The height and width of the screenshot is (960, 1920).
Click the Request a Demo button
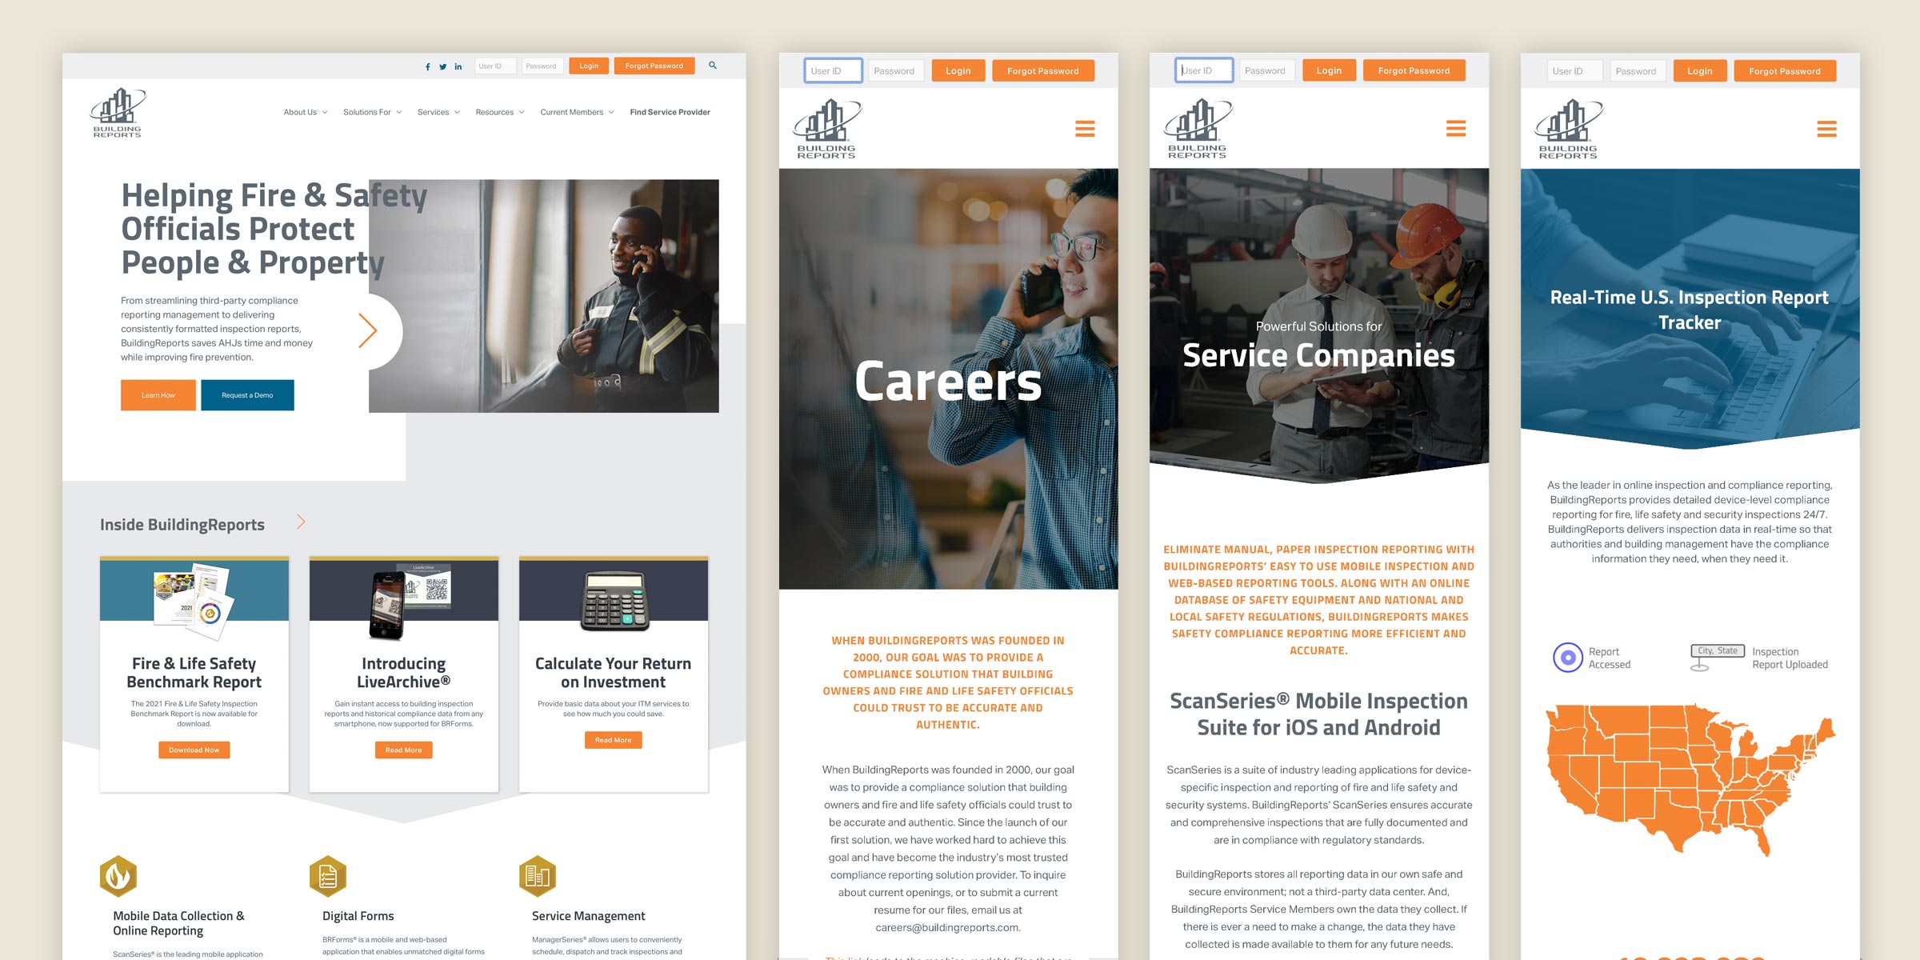pos(245,394)
